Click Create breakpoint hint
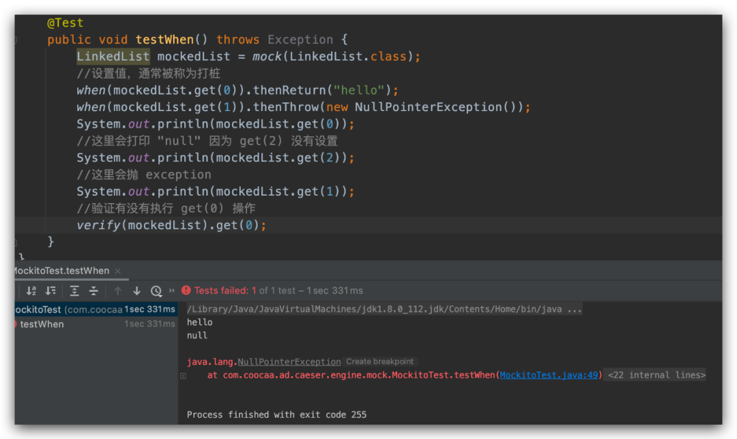 click(x=380, y=361)
